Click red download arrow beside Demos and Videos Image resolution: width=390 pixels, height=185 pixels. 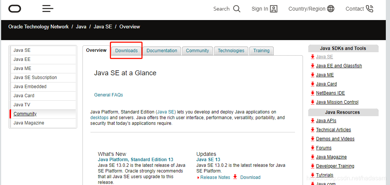tap(313, 139)
